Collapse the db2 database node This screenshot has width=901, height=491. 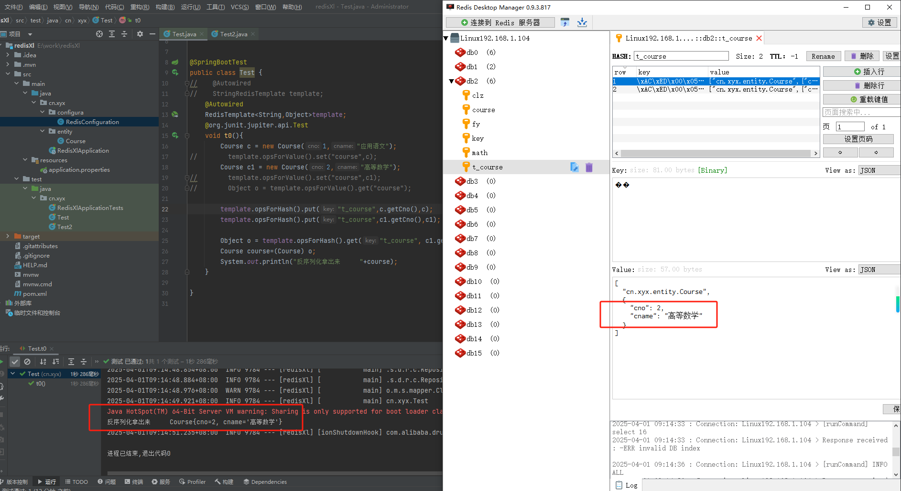tap(451, 81)
